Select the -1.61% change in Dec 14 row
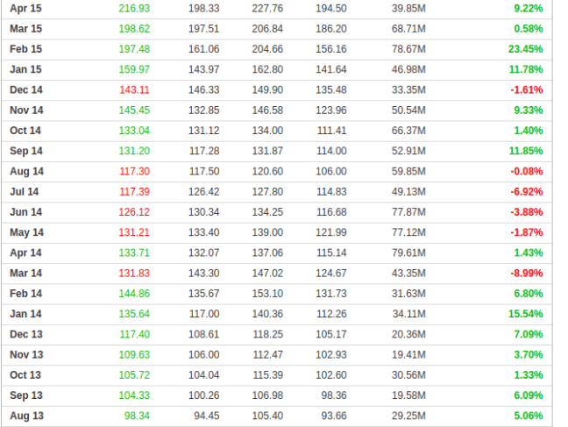568x427 pixels. pyautogui.click(x=526, y=89)
